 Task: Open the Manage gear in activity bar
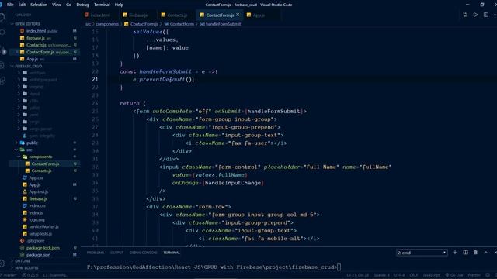point(2,263)
